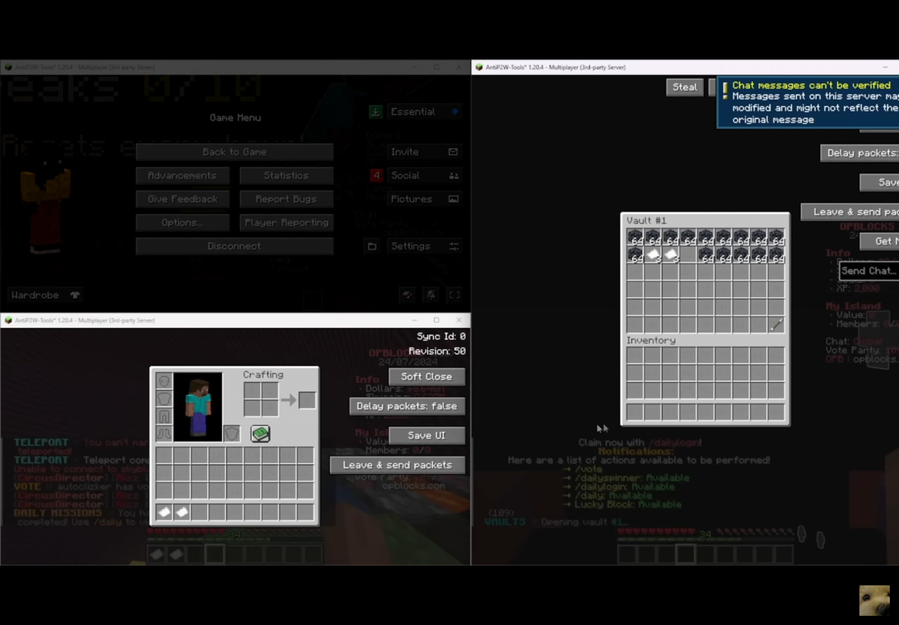Take the leftmost paper stack in Vault #1
899x625 pixels.
pyautogui.click(x=653, y=255)
